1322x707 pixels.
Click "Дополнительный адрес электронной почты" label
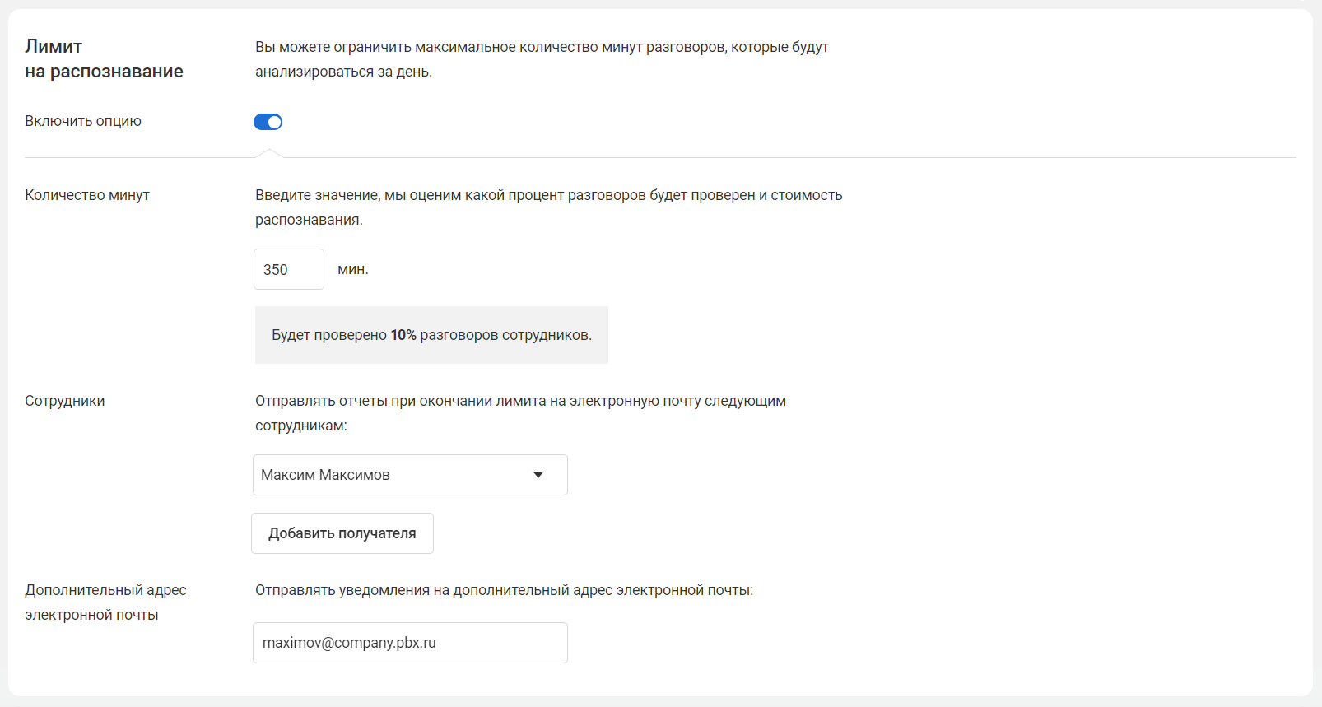coord(105,602)
